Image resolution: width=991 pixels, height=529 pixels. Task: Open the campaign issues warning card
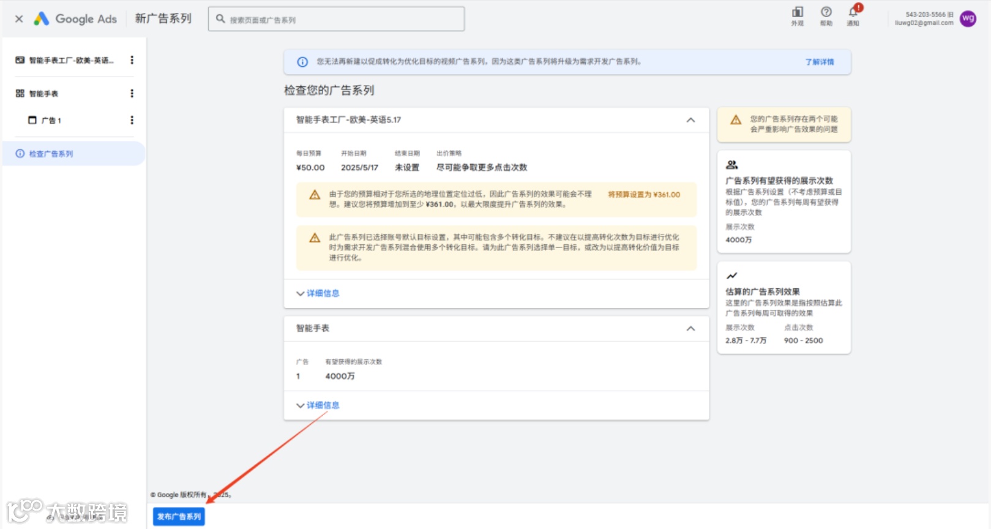[x=783, y=124]
